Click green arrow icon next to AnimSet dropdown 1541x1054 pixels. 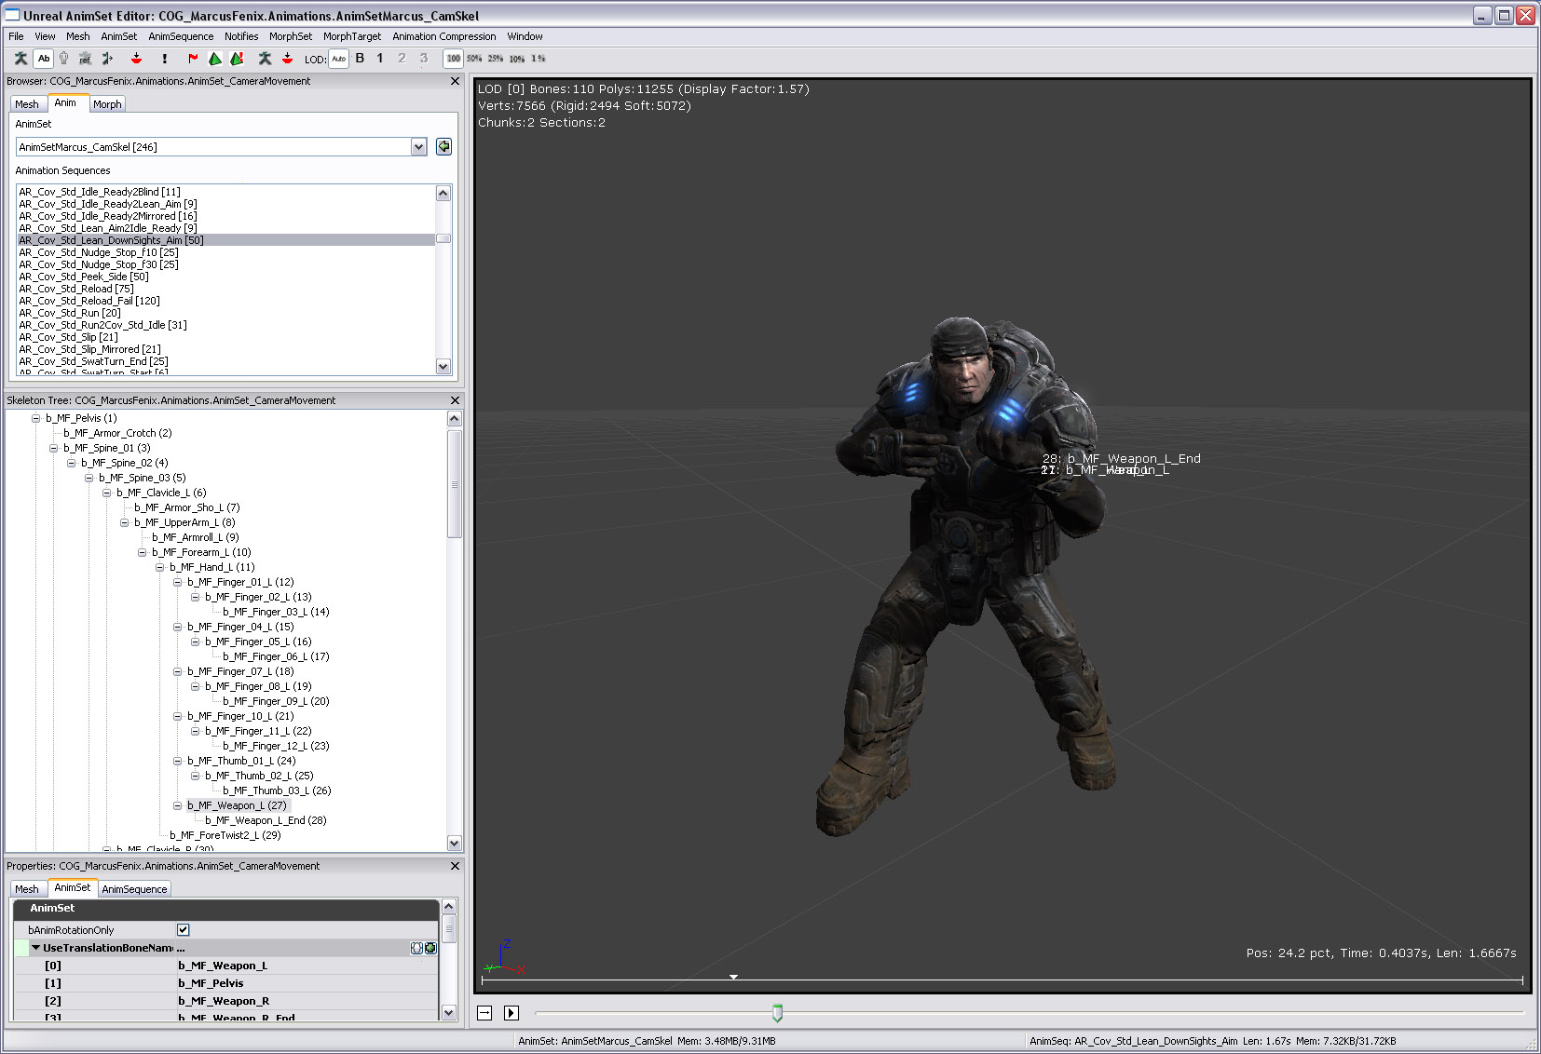(x=443, y=147)
